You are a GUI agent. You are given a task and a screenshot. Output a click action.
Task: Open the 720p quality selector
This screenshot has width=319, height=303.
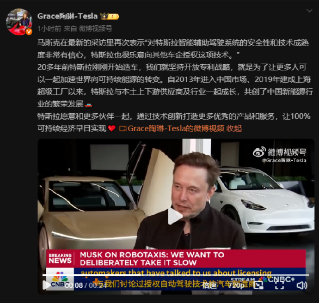click(236, 285)
